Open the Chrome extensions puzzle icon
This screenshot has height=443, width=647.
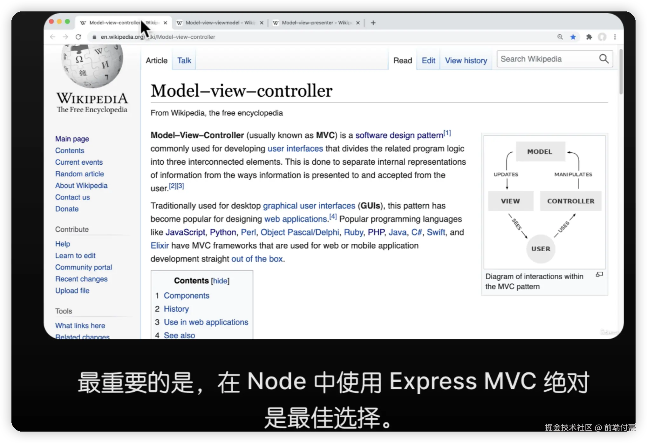click(x=589, y=37)
